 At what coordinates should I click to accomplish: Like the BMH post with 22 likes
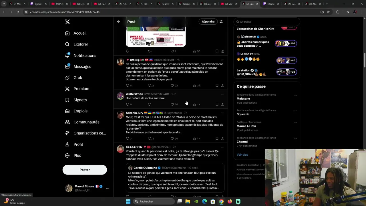[174, 86]
